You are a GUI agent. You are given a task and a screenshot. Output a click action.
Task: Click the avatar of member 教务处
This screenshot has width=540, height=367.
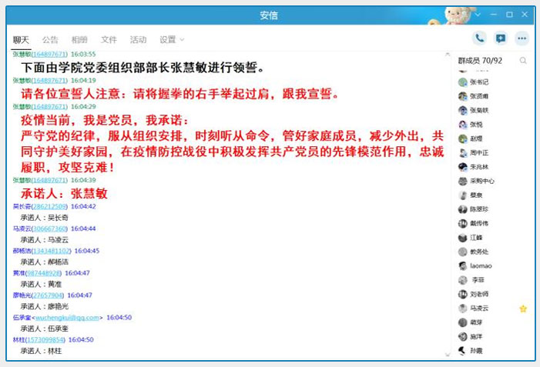[x=462, y=252]
